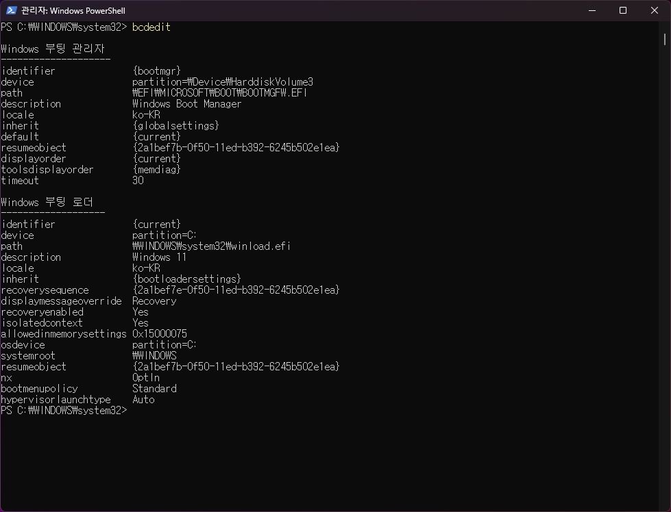Click the boot loader {current} identifier value

click(x=157, y=225)
